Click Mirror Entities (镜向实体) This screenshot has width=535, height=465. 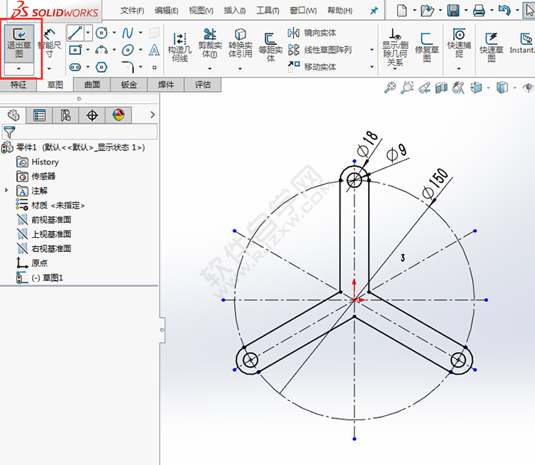pyautogui.click(x=312, y=33)
